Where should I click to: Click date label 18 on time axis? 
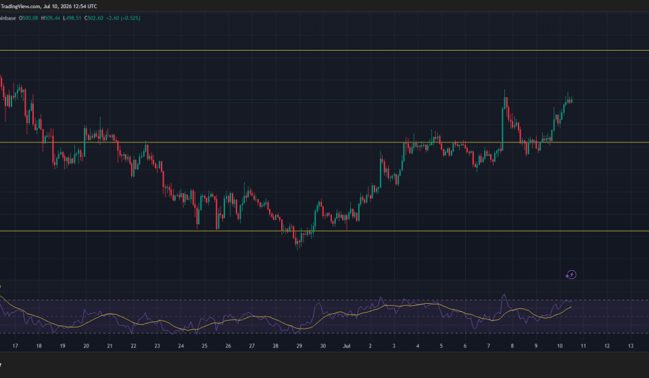click(x=39, y=346)
